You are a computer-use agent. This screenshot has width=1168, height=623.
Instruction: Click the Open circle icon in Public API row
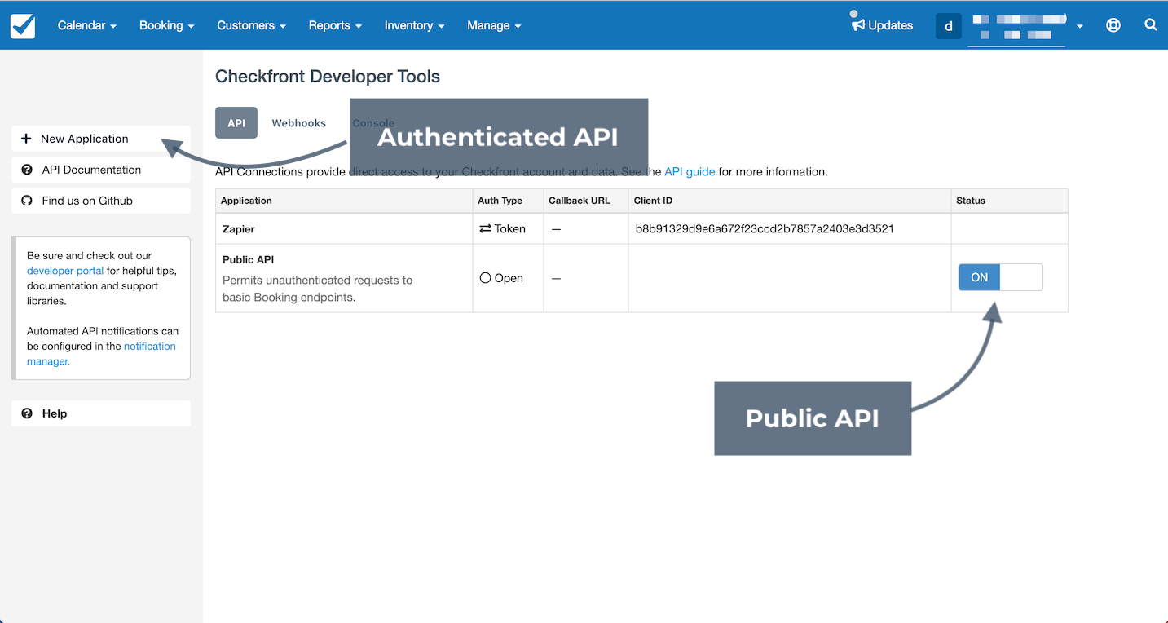(485, 278)
